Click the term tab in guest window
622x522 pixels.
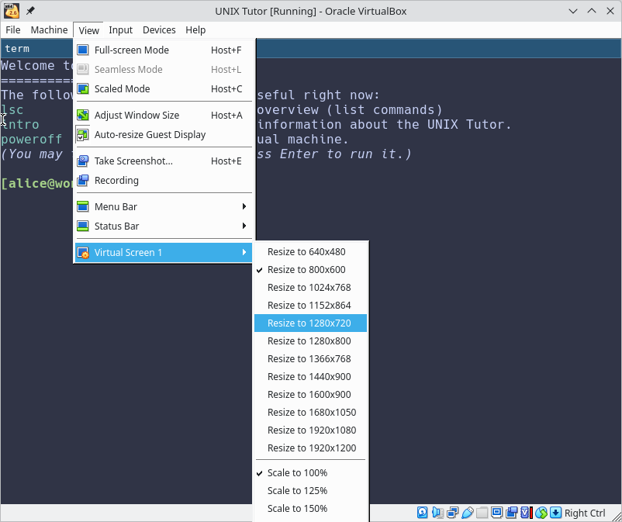pos(17,49)
